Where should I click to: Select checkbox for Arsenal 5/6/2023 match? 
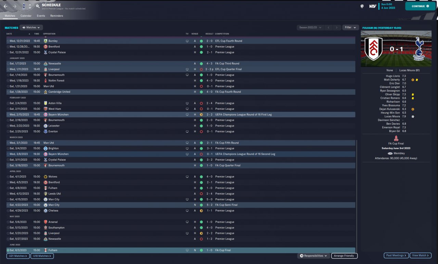coord(8,222)
